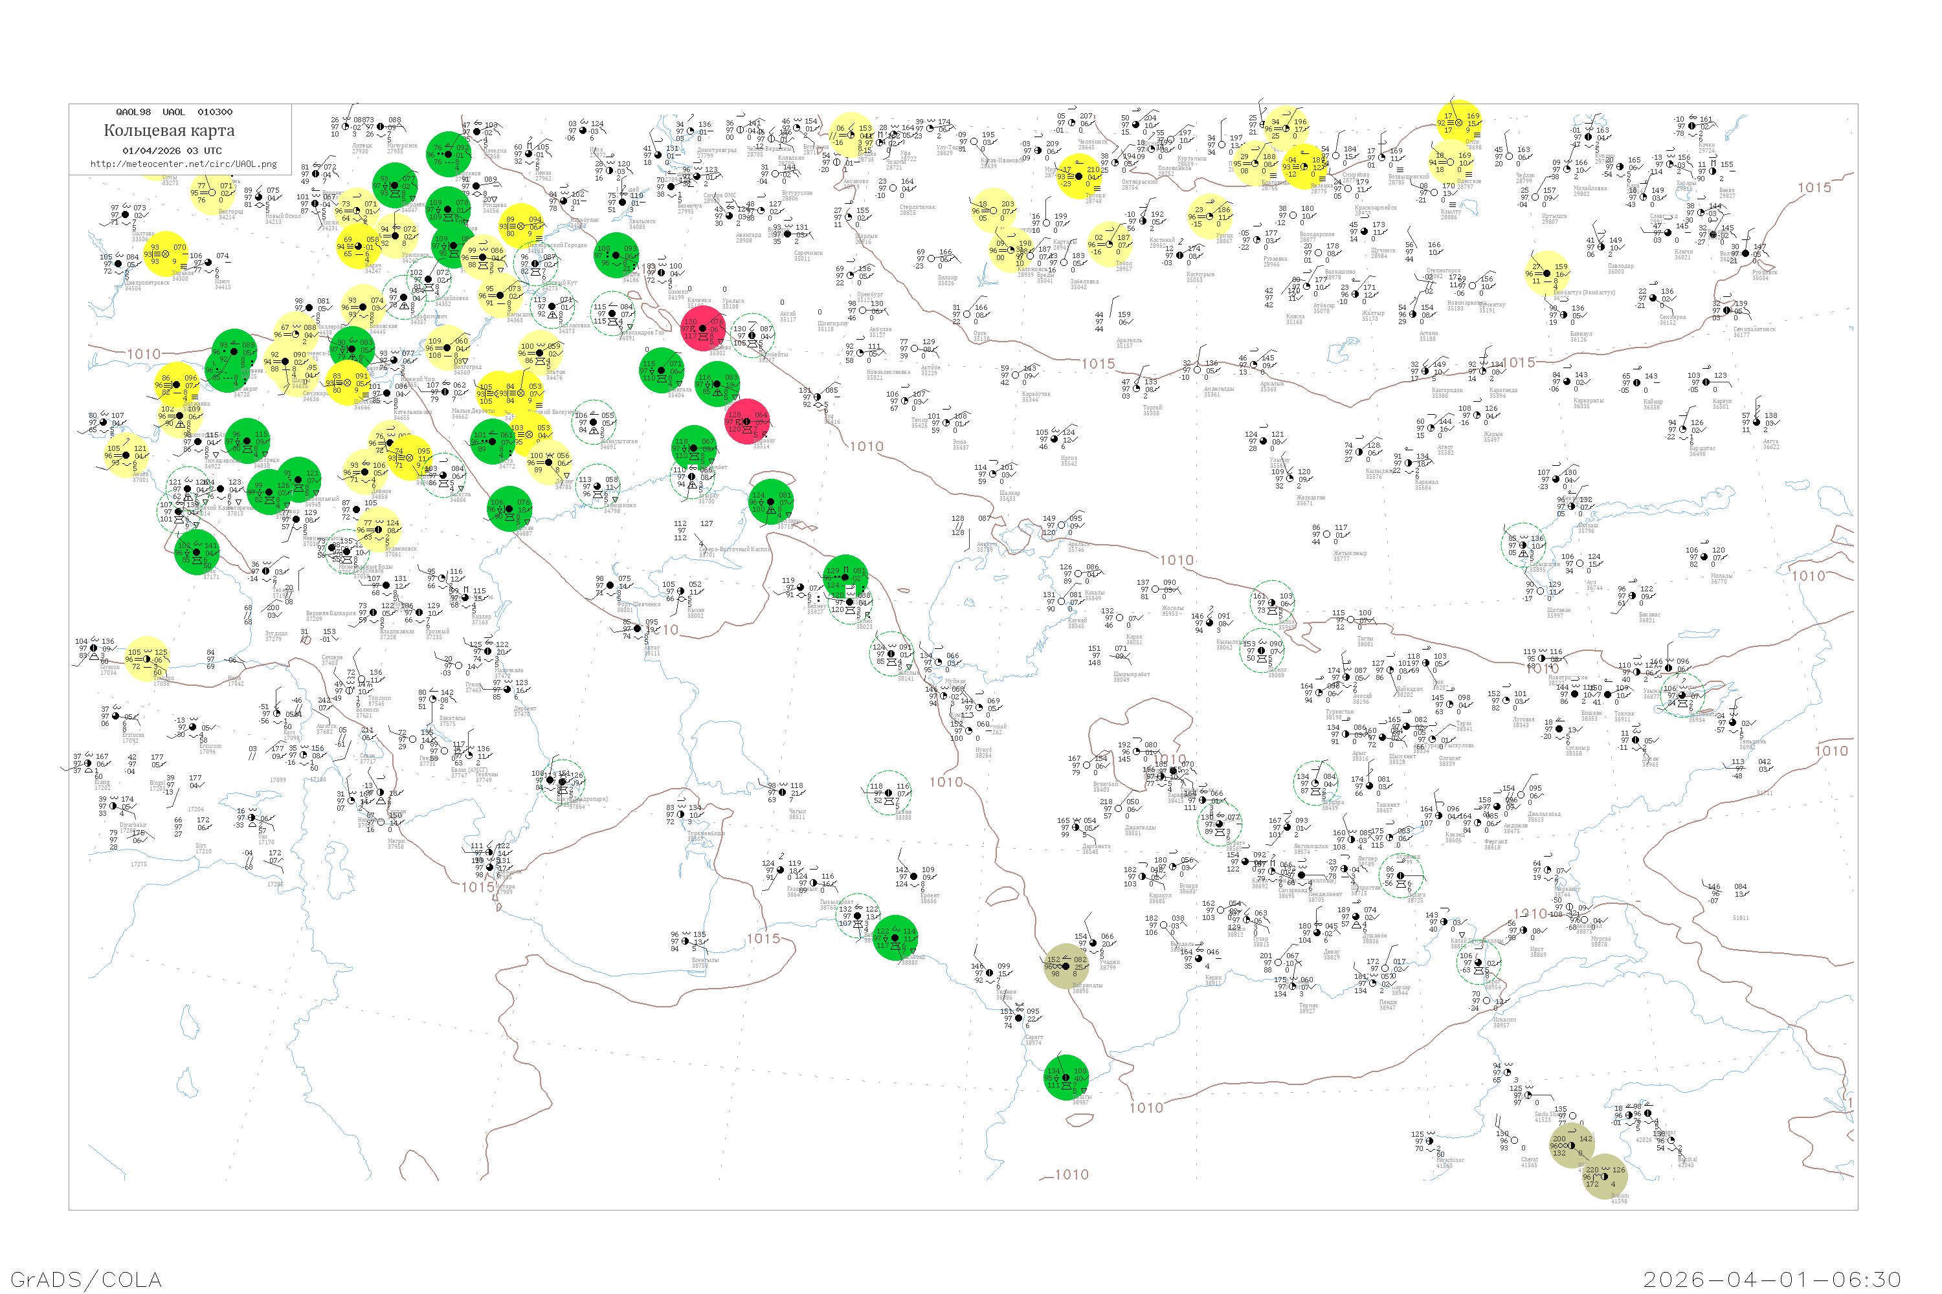Click the GrADS/COLA label
1942x1294 pixels.
point(86,1279)
